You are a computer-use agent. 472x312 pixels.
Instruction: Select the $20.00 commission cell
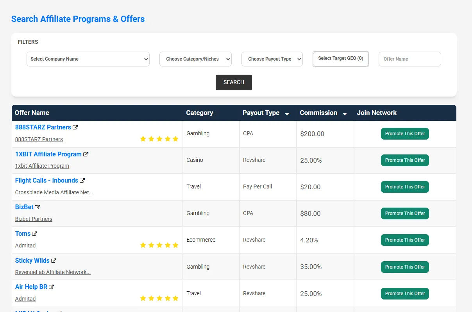(x=325, y=187)
